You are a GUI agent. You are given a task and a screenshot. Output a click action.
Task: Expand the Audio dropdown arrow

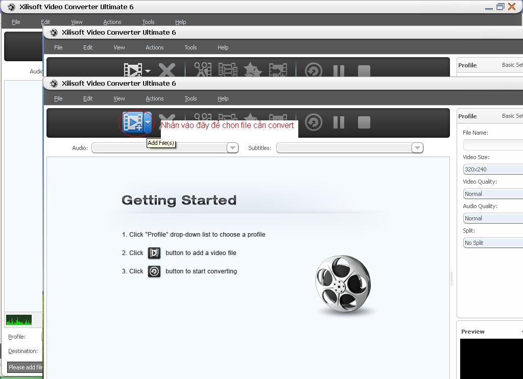pos(232,147)
